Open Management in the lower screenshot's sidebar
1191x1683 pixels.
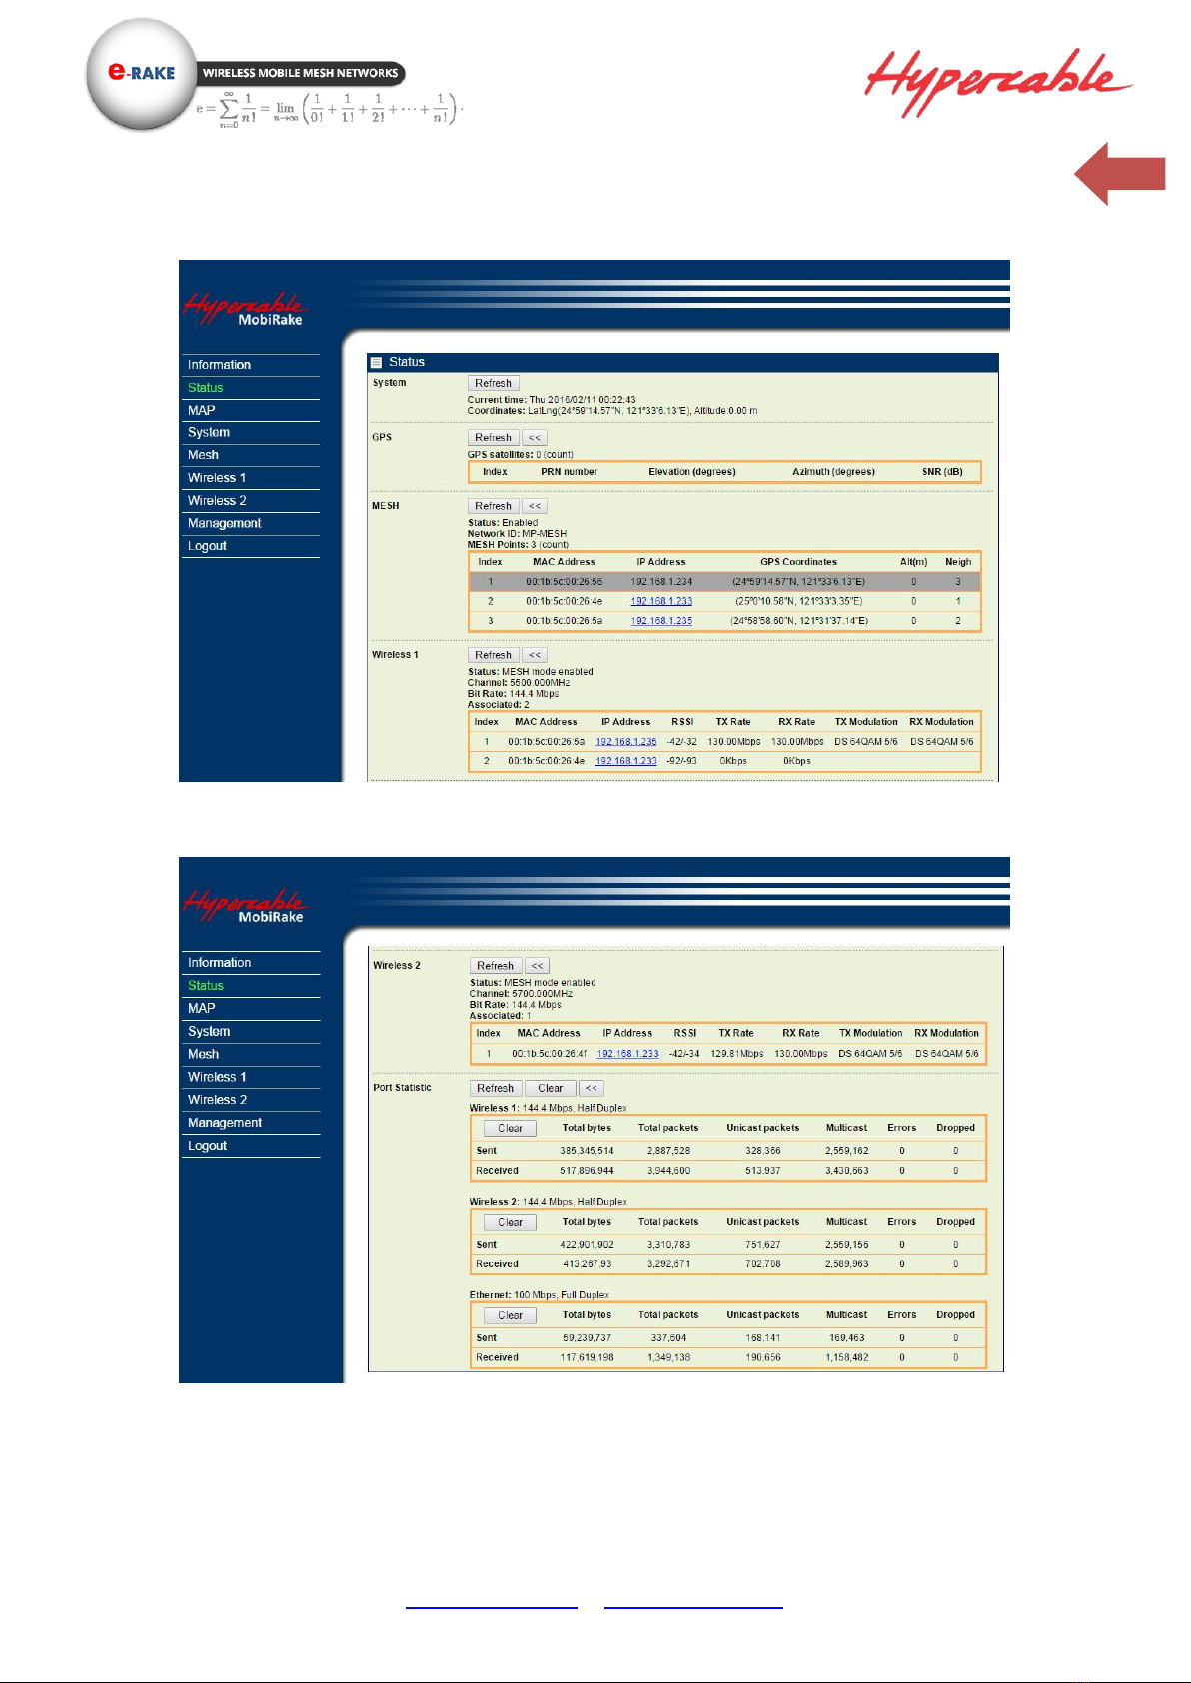[225, 1123]
